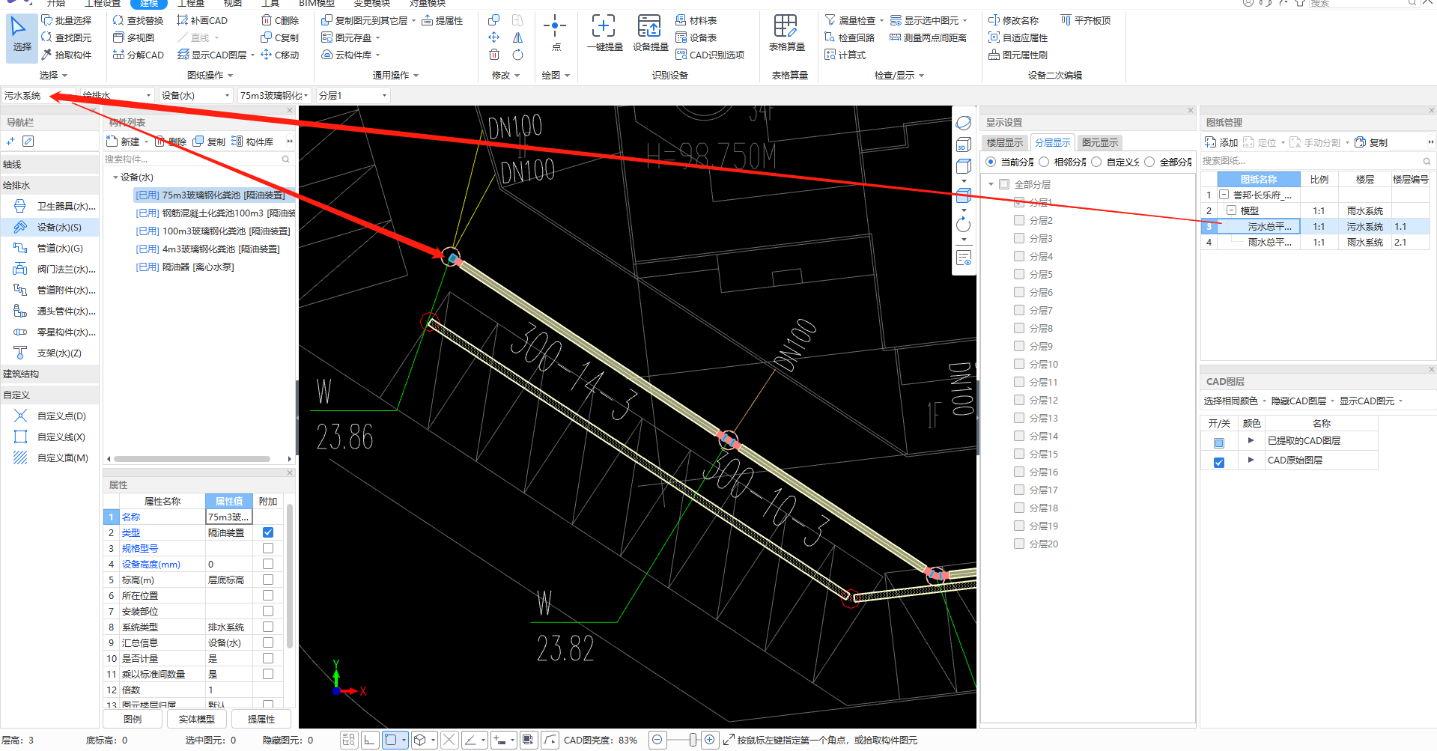Activate 拾取构件 pick component tool
The height and width of the screenshot is (751, 1437).
[x=66, y=55]
